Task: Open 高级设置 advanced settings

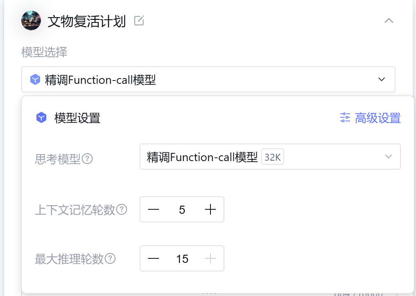Action: pyautogui.click(x=378, y=118)
